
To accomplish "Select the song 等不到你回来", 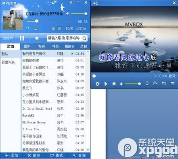I will click(54, 136).
